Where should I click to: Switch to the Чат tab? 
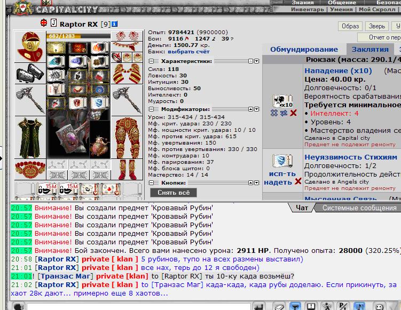(x=302, y=208)
